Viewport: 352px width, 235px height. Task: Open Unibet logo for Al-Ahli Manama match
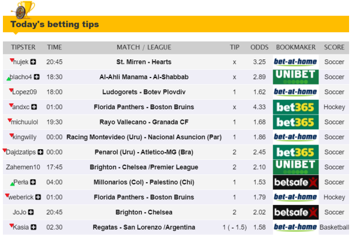click(x=295, y=77)
